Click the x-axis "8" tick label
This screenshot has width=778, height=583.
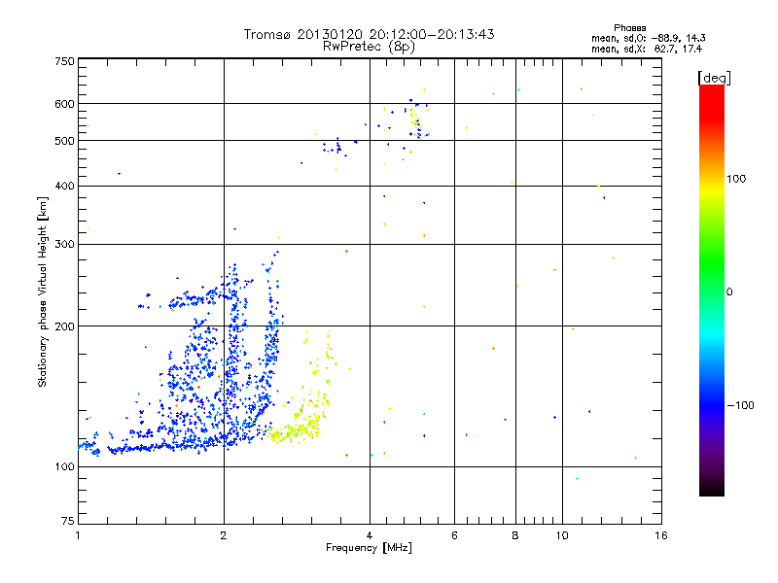tap(515, 535)
